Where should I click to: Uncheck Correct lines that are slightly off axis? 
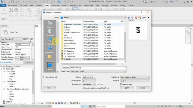(x=83, y=88)
